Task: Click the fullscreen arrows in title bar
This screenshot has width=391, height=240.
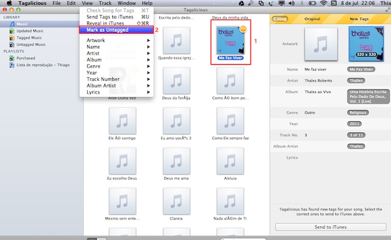Action: (387, 10)
